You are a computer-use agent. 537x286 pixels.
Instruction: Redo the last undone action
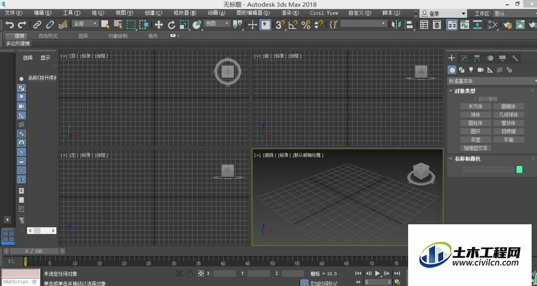coord(22,25)
